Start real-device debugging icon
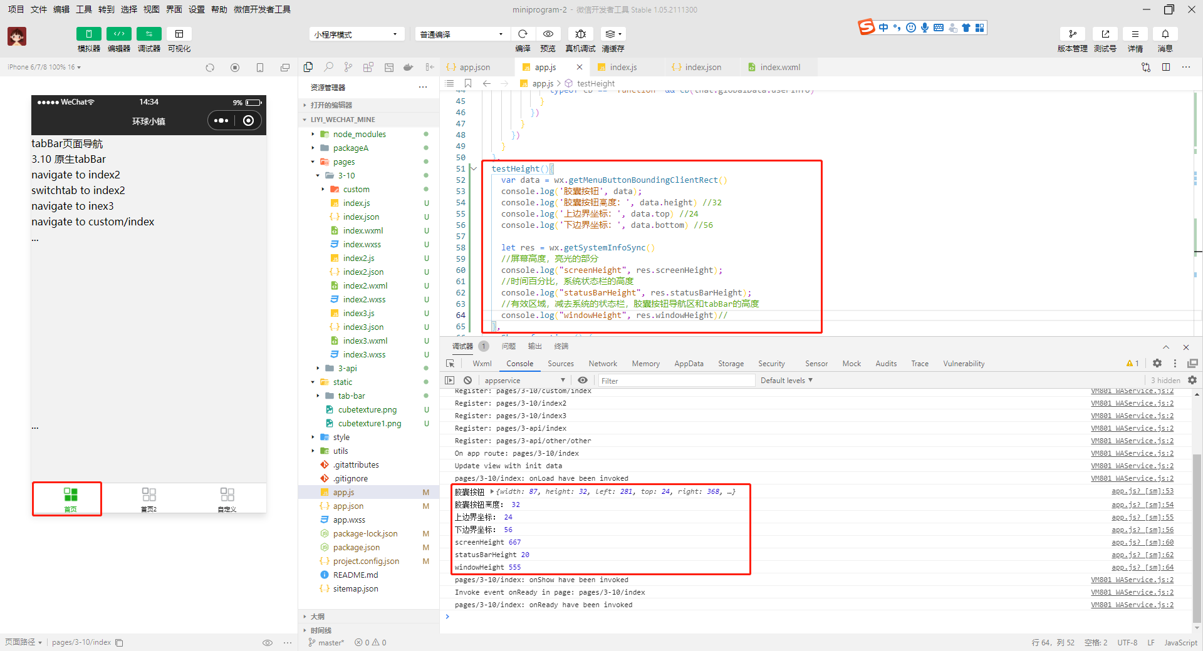 [x=581, y=34]
